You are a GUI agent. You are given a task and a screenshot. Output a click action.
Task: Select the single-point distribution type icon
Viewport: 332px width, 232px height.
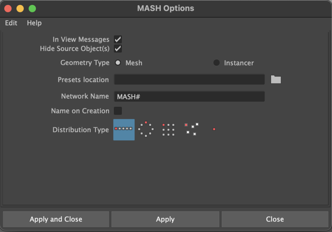[214, 129]
